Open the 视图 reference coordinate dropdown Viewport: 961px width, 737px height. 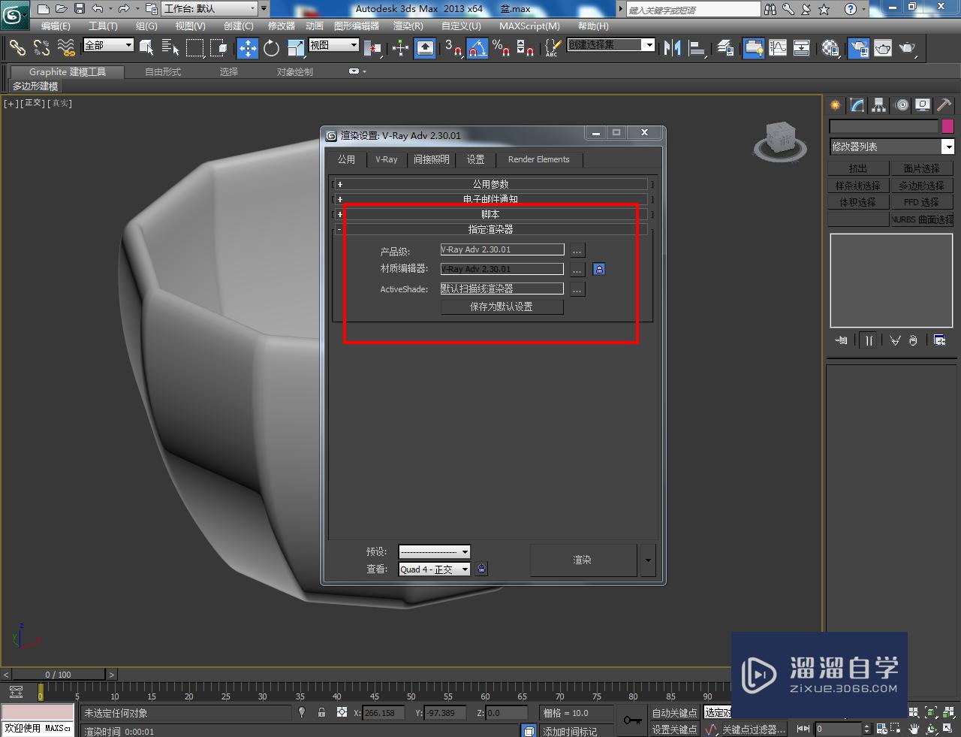click(334, 45)
